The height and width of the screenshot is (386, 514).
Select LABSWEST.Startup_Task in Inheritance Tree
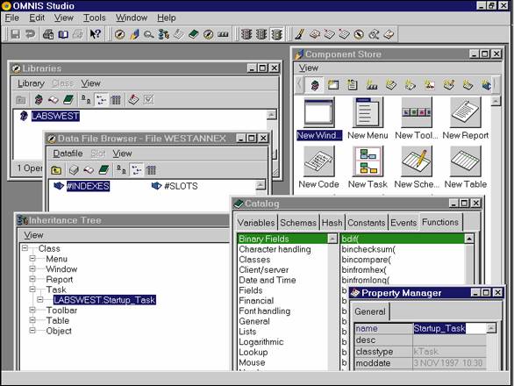[x=104, y=300]
